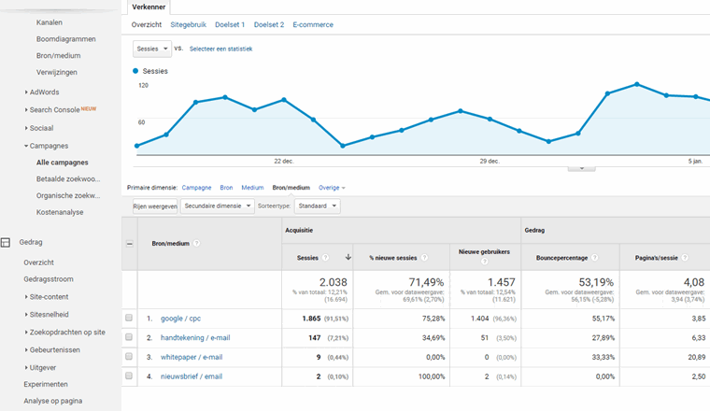Click the Rijen weergeven button
The height and width of the screenshot is (411, 710).
pos(154,206)
